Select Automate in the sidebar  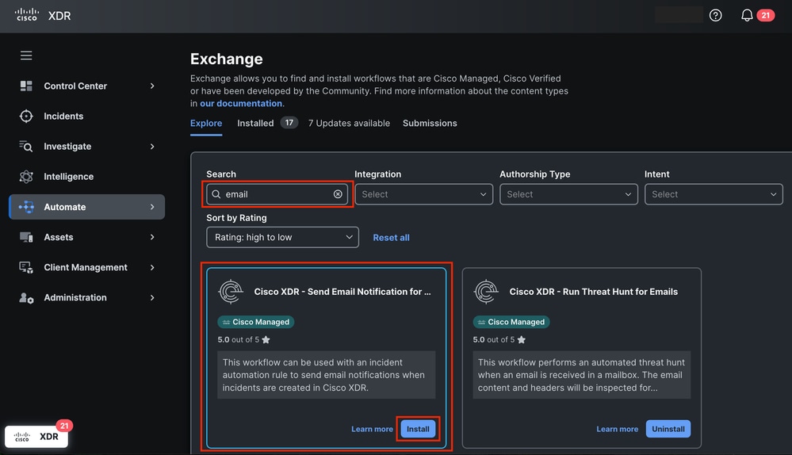87,207
